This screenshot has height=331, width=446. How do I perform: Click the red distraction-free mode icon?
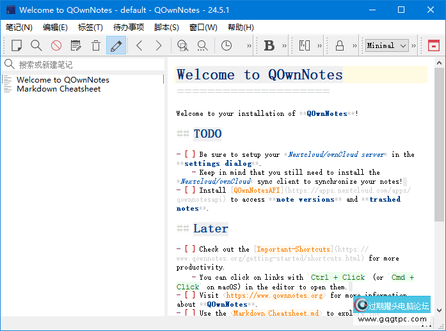(433, 45)
